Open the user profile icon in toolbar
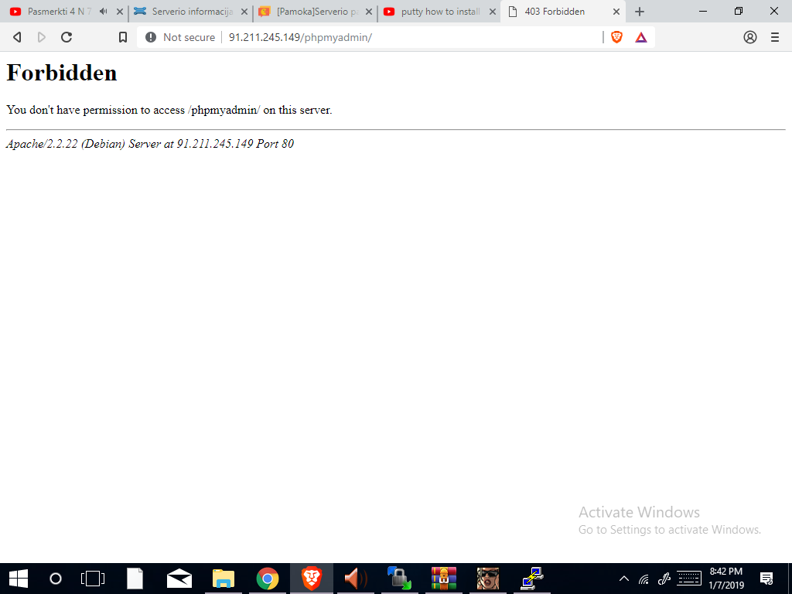Image resolution: width=792 pixels, height=594 pixels. [749, 37]
